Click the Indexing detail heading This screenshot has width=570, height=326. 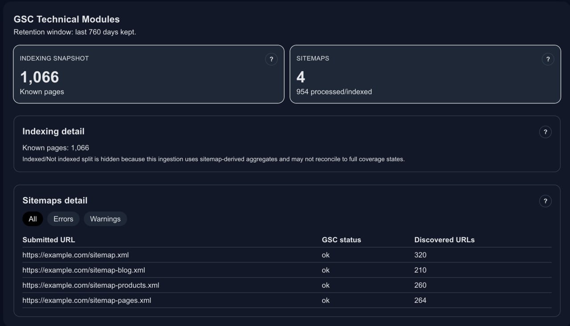click(53, 131)
